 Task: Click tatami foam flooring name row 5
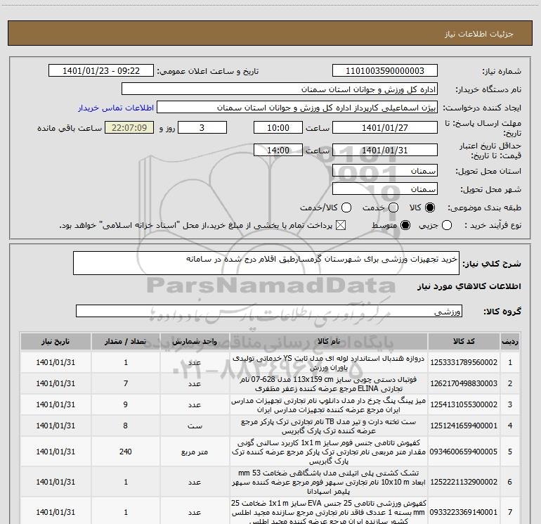329,452
